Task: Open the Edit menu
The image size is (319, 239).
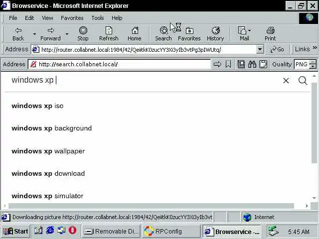Action: (29, 18)
